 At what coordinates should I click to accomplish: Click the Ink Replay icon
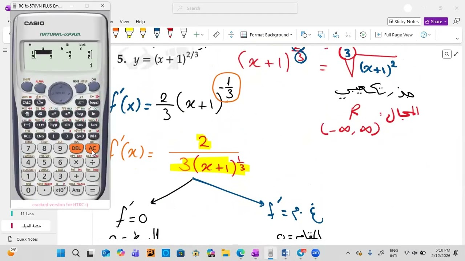[363, 35]
